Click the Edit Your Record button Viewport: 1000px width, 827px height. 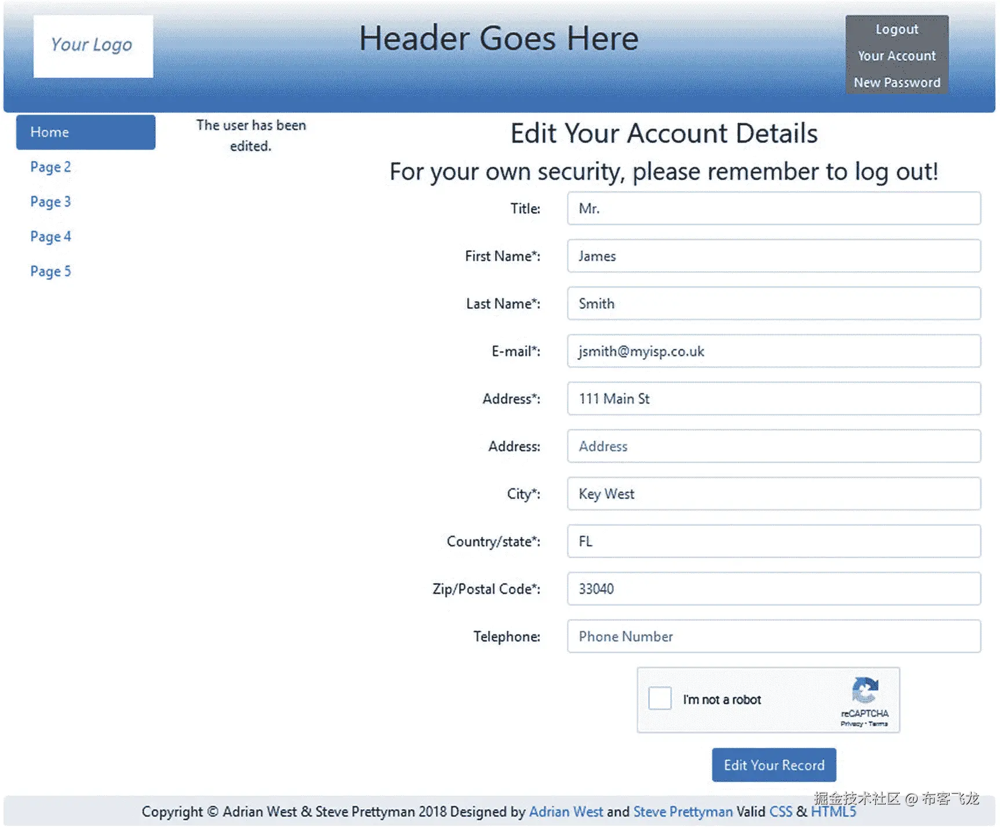(x=773, y=765)
